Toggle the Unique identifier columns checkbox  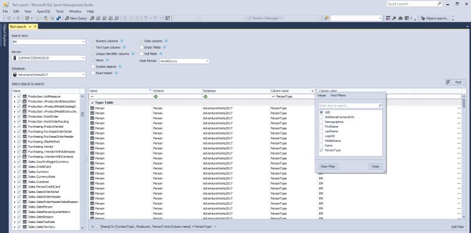(93, 54)
